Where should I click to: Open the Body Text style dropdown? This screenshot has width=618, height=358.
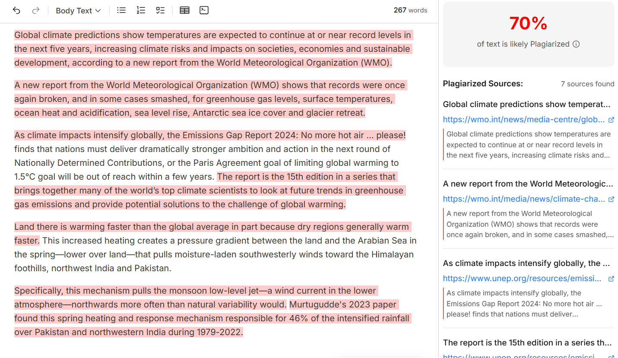pyautogui.click(x=78, y=10)
